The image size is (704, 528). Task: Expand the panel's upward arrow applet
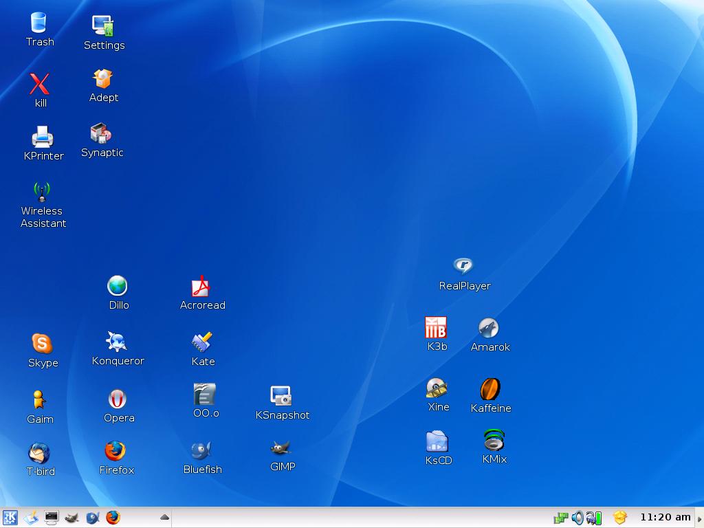pyautogui.click(x=164, y=517)
